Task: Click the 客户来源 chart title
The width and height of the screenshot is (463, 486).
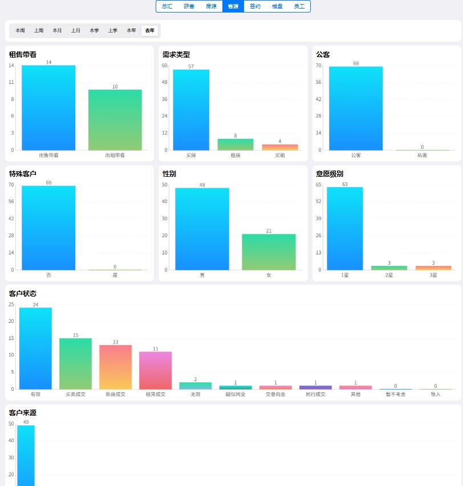Action: 23,413
